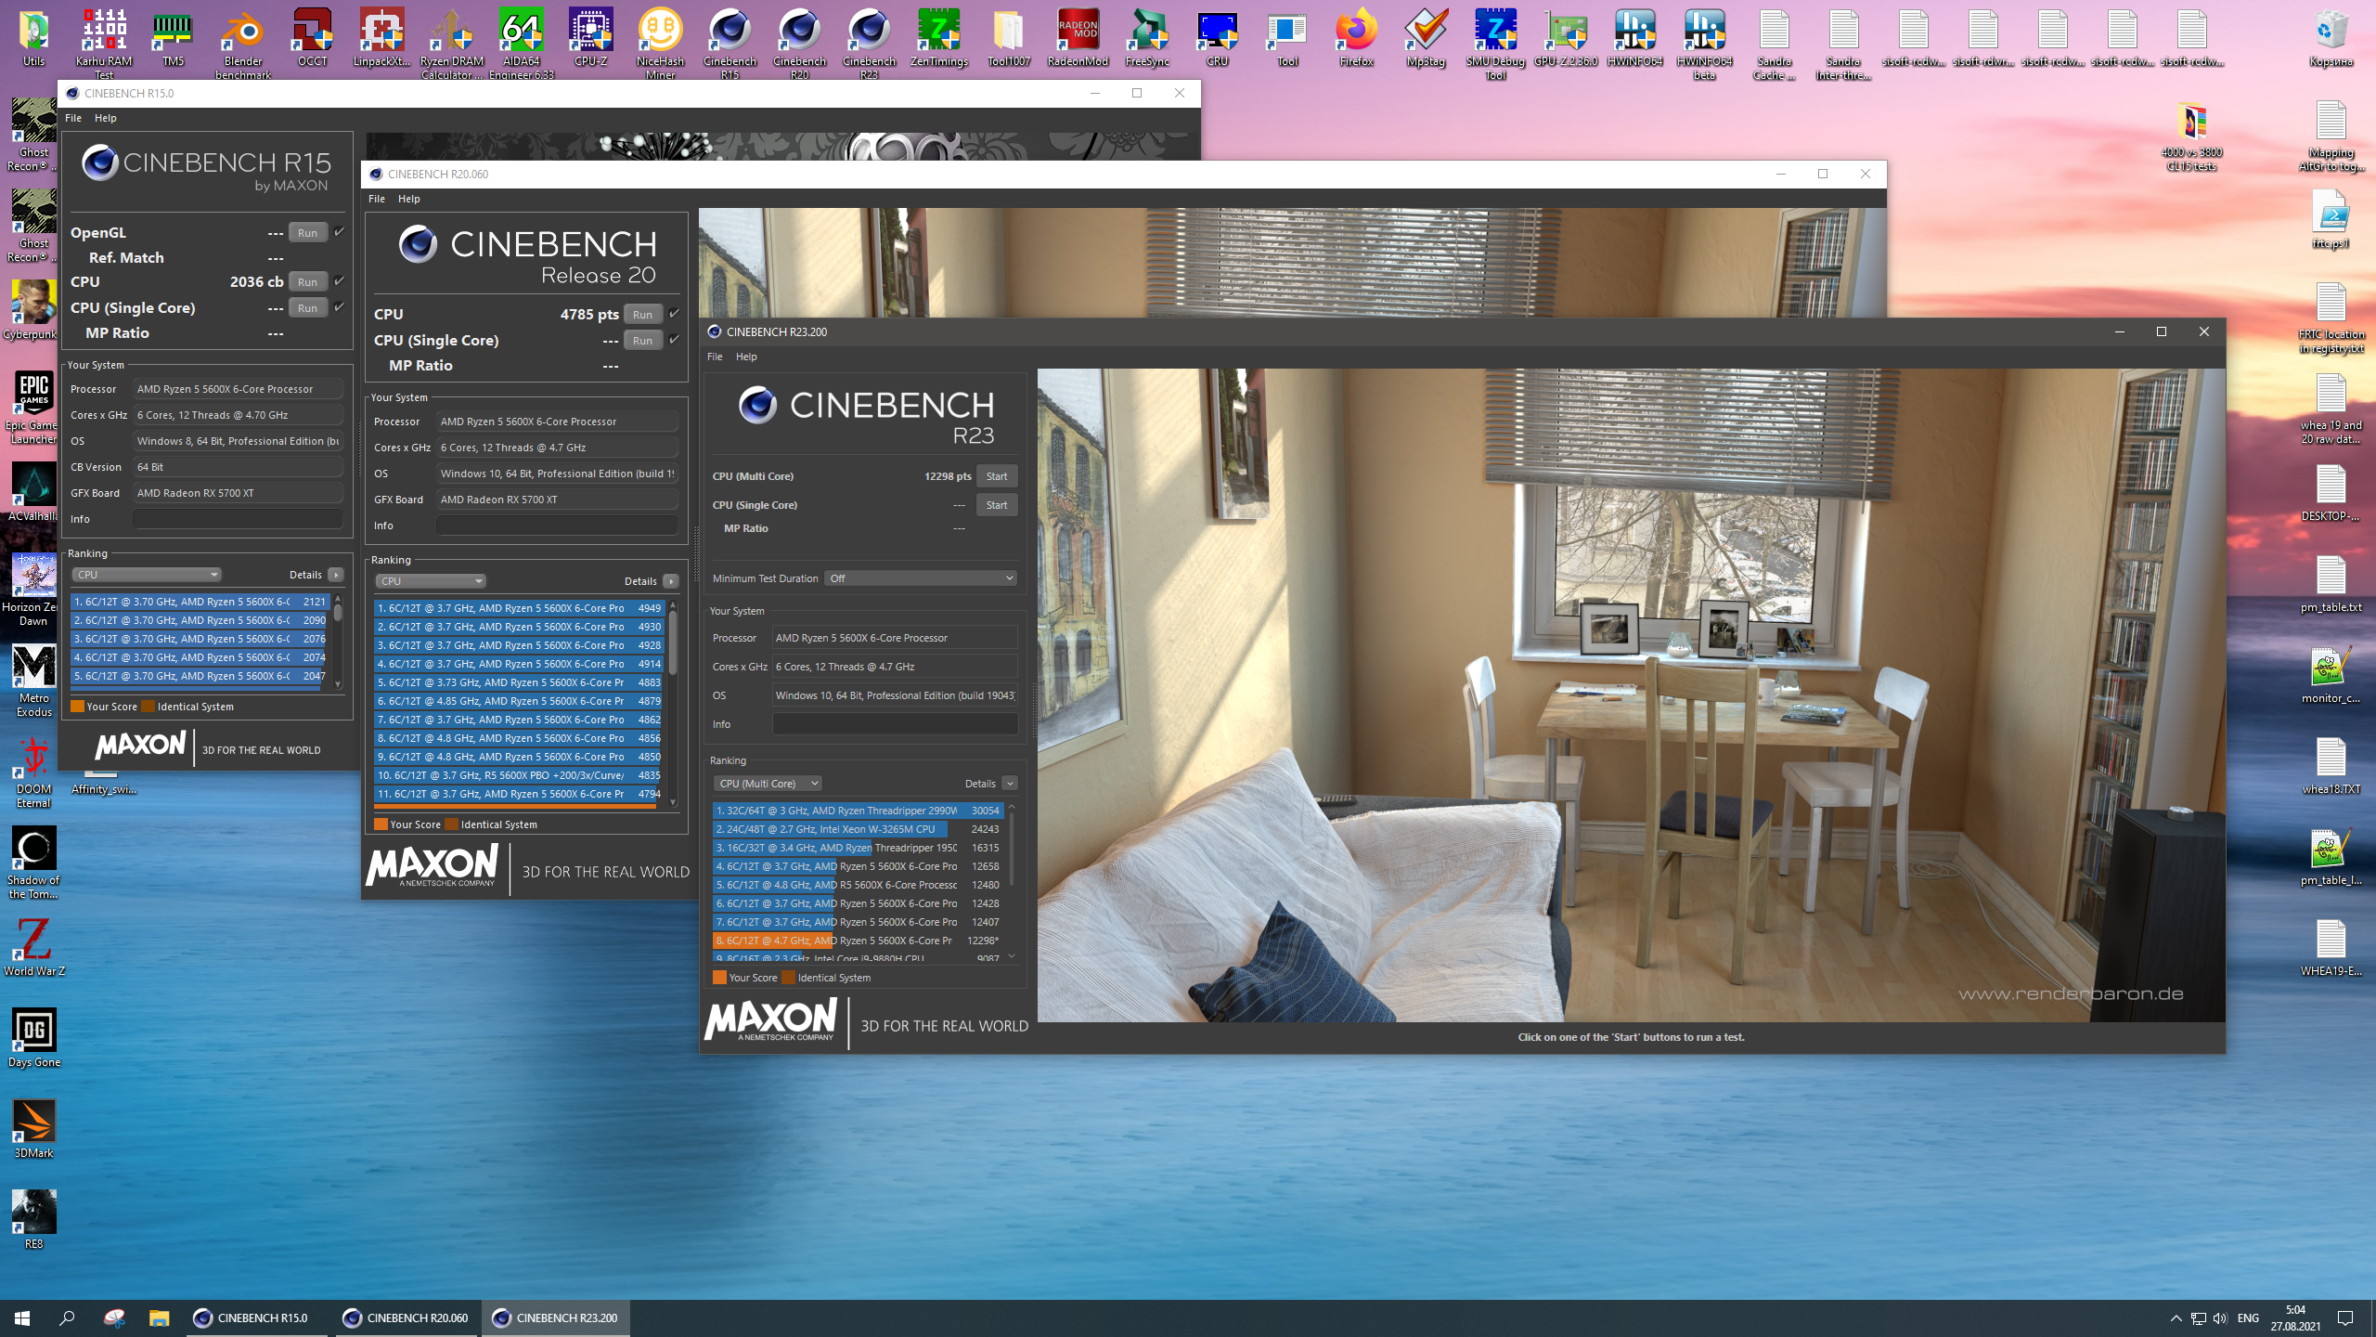Screen dimensions: 2376x1337
Task: Click the R23 Info input field
Action: (895, 724)
